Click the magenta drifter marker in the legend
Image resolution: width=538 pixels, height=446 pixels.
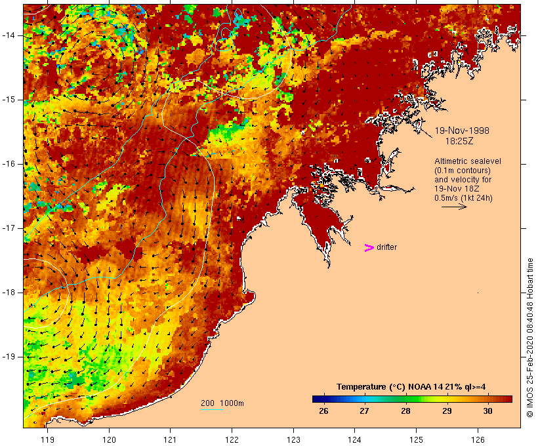(369, 248)
